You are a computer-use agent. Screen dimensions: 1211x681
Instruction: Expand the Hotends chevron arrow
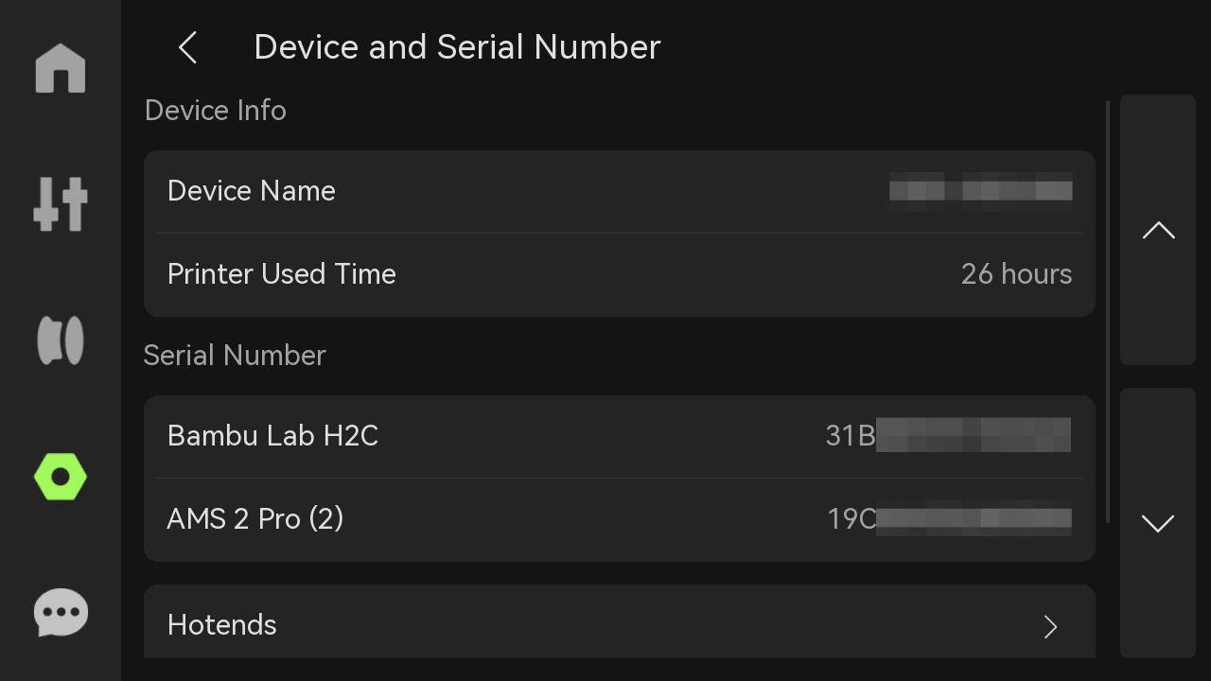[1050, 626]
